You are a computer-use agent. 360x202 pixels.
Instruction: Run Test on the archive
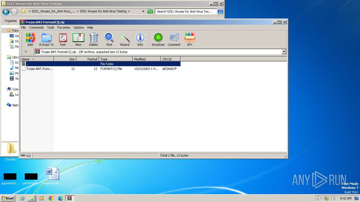click(63, 39)
